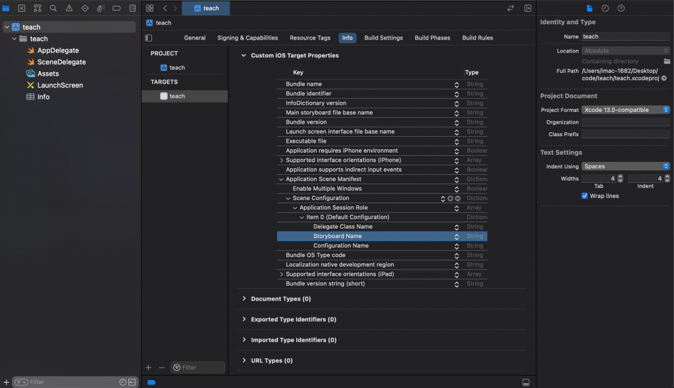Switch to Signing & Capabilities tab
The width and height of the screenshot is (674, 388).
247,37
